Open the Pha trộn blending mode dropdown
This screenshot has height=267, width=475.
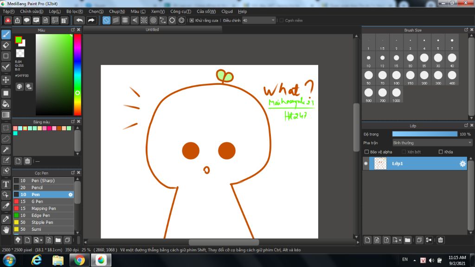[432, 143]
